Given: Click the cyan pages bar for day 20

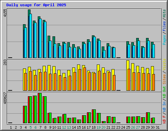Looking at the screenshot, I should 104,54.
